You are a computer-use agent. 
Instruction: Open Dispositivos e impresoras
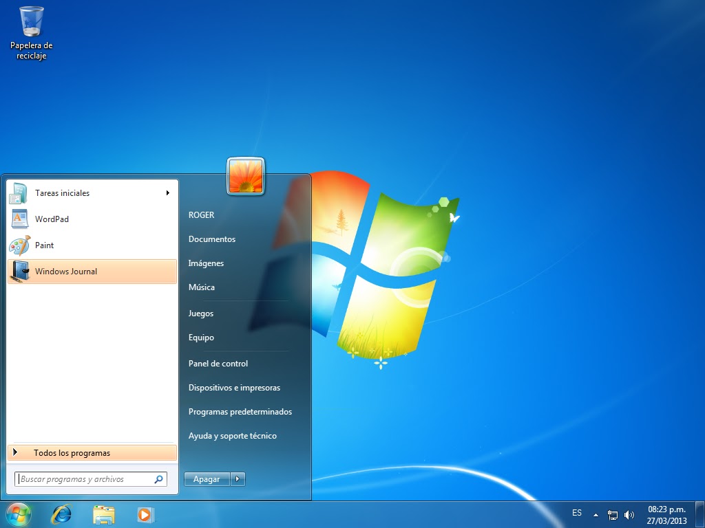(x=234, y=388)
